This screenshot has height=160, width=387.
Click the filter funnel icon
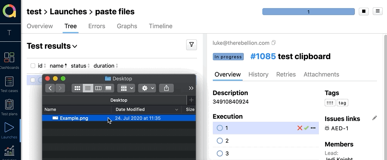point(191,45)
